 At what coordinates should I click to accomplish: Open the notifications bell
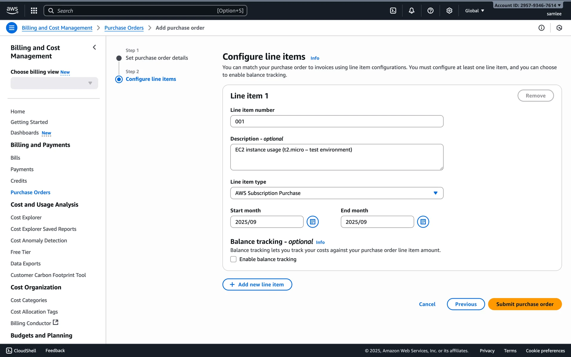pyautogui.click(x=411, y=11)
